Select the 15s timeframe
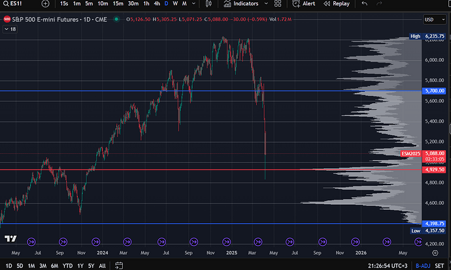 point(63,4)
